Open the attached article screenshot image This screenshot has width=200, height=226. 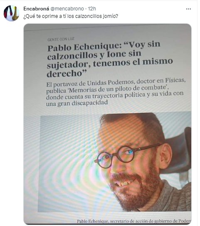point(108,124)
